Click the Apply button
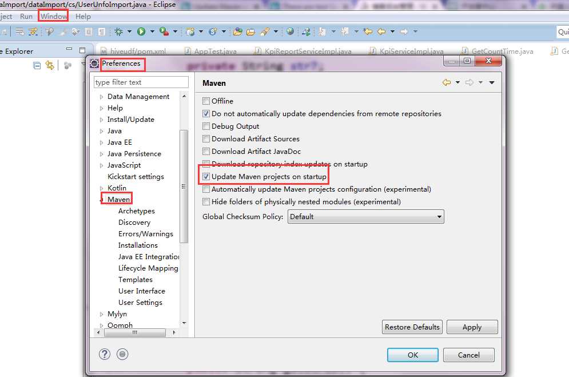This screenshot has width=569, height=377. (x=472, y=327)
